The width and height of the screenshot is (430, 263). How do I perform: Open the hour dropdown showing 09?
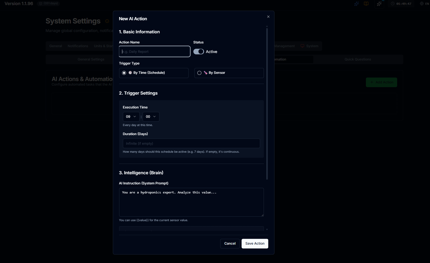(131, 117)
